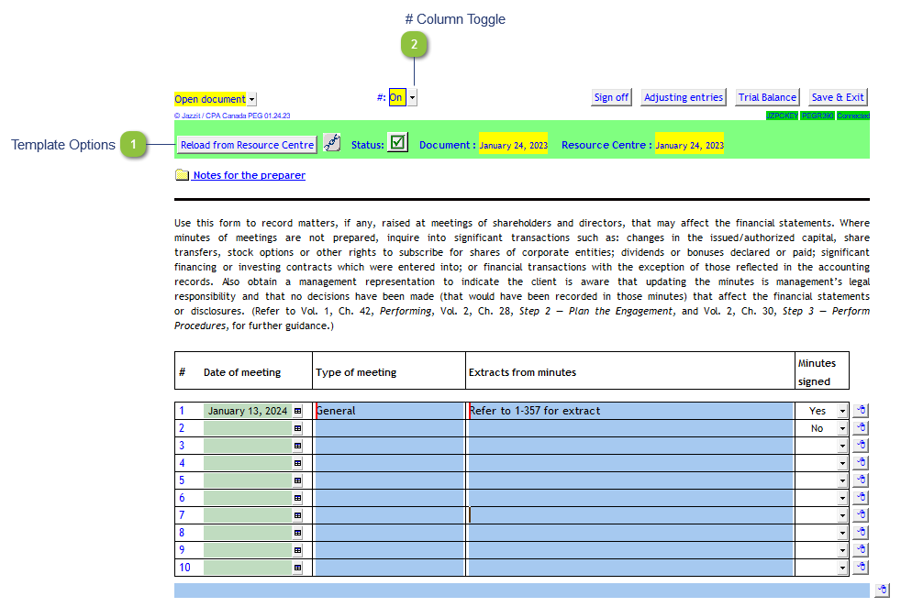This screenshot has width=901, height=607.
Task: Open Adjusting entries
Action: [684, 97]
